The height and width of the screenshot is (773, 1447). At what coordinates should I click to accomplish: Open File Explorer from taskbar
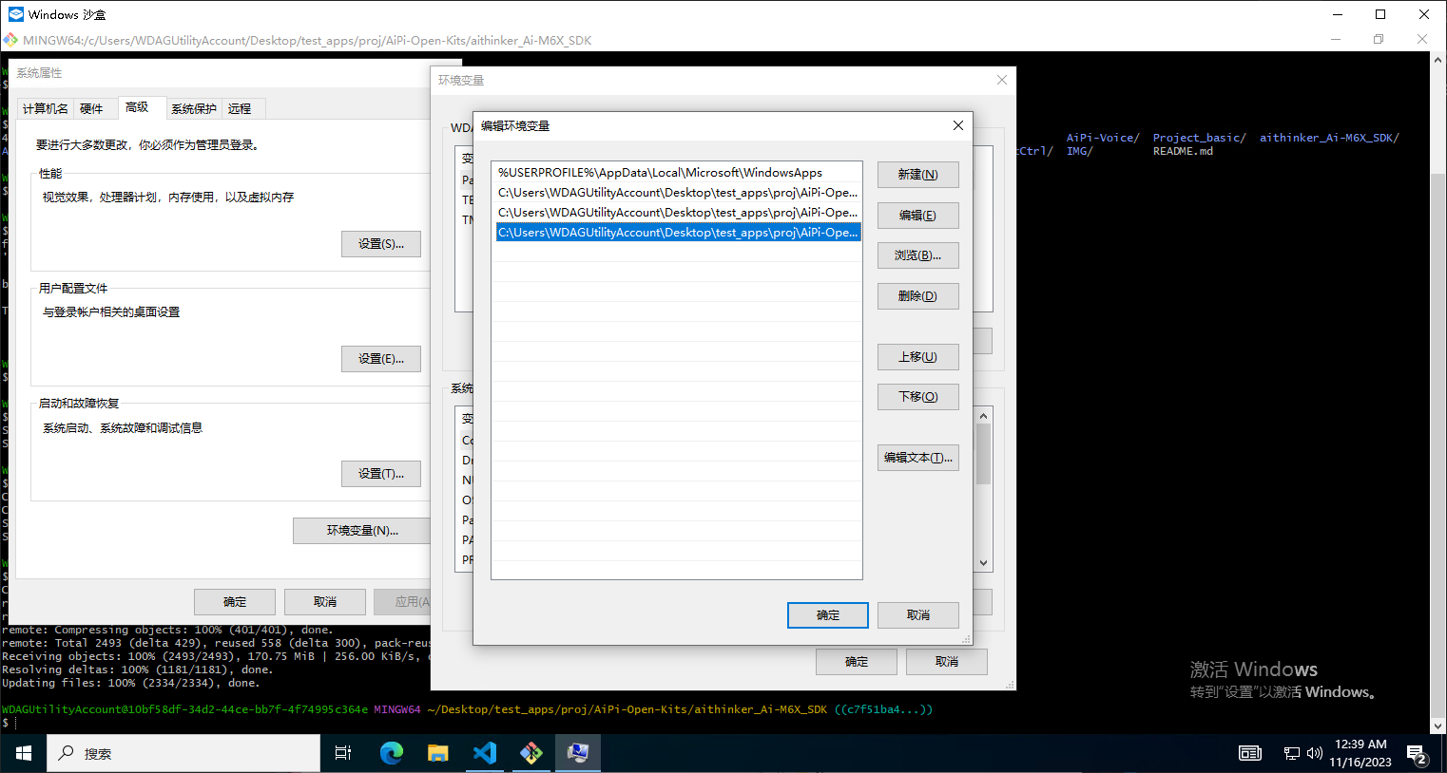point(437,753)
